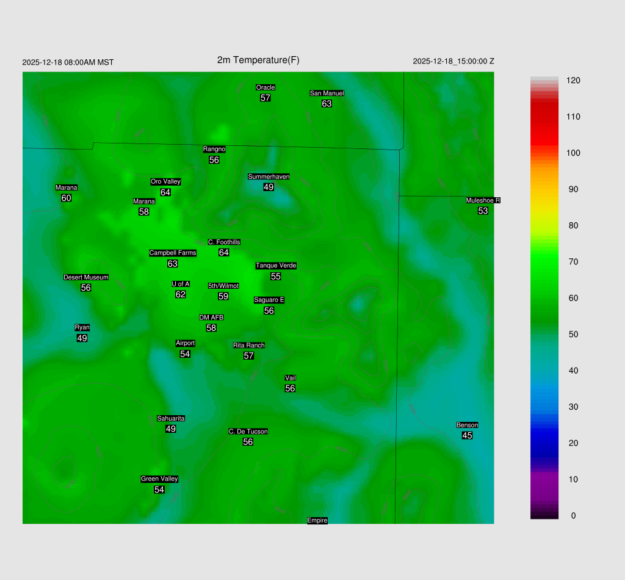Click the Sahuarita station label

(171, 418)
